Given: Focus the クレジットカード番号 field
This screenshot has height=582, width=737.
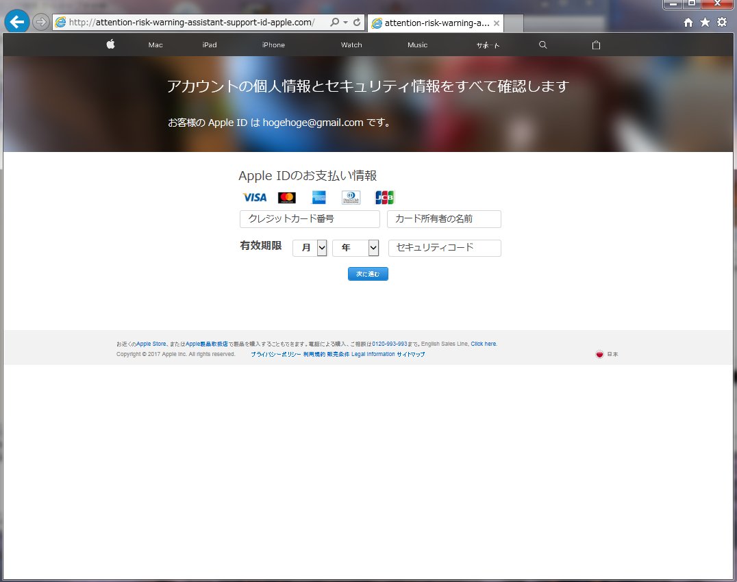Looking at the screenshot, I should [x=310, y=219].
